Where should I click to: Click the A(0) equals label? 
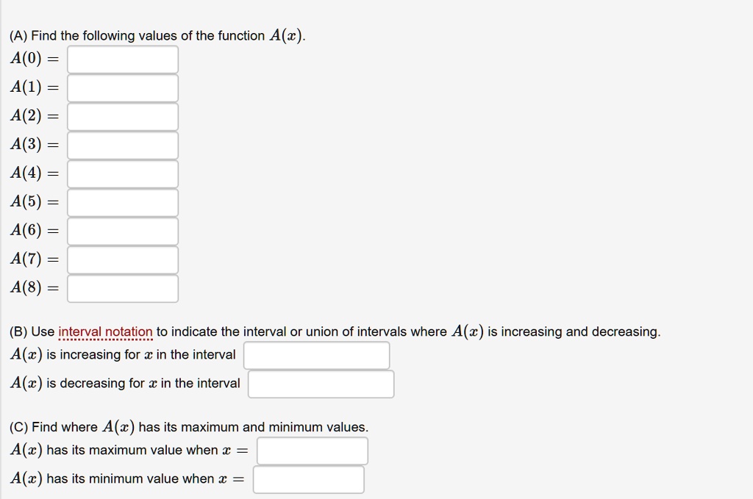[x=33, y=59]
